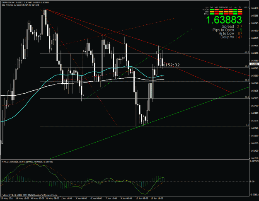Click the Hi to Low label
Screen dimensions: 259x201
(226, 34)
